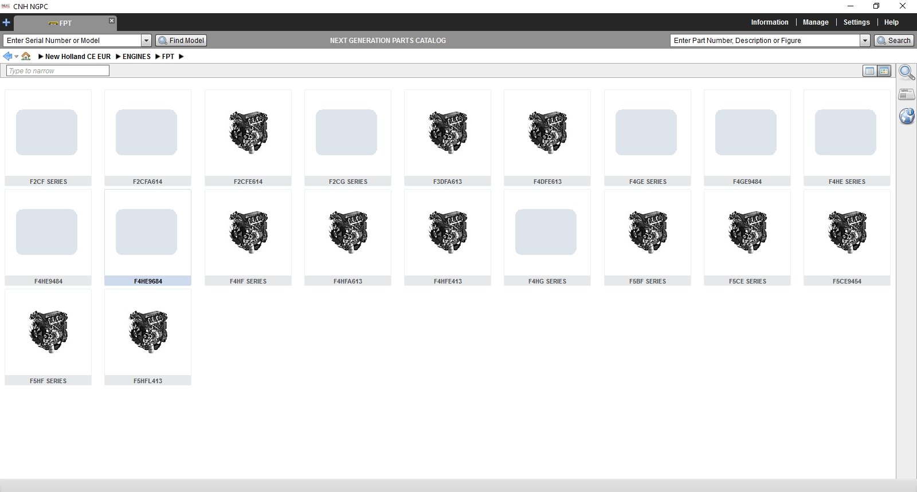
Task: Open the F4HFE413 engine tile
Action: pos(448,237)
